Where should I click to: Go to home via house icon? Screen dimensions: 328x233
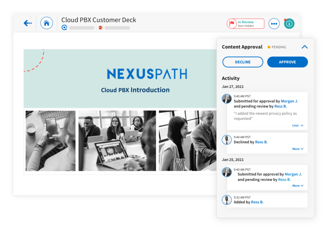[x=46, y=23]
